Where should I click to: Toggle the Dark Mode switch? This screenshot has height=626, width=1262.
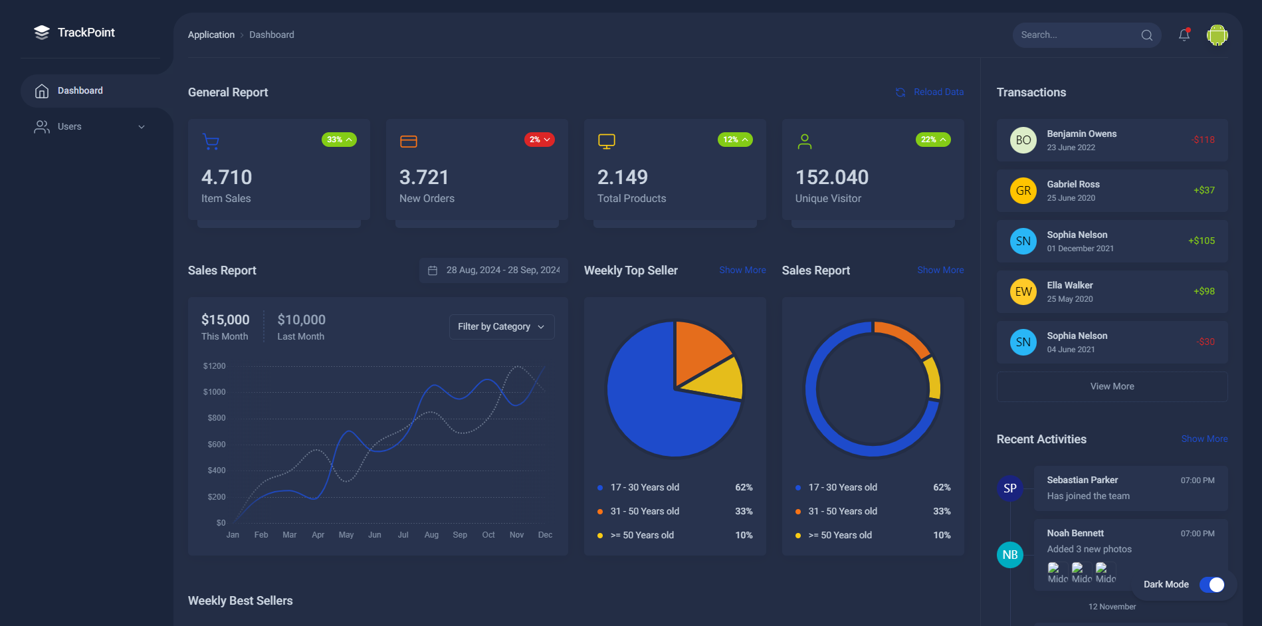point(1211,584)
